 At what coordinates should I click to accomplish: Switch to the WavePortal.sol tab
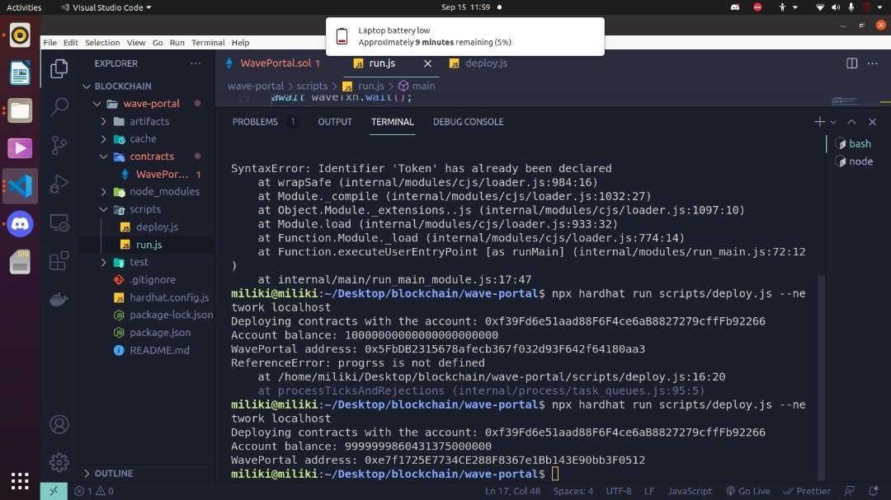tap(275, 63)
